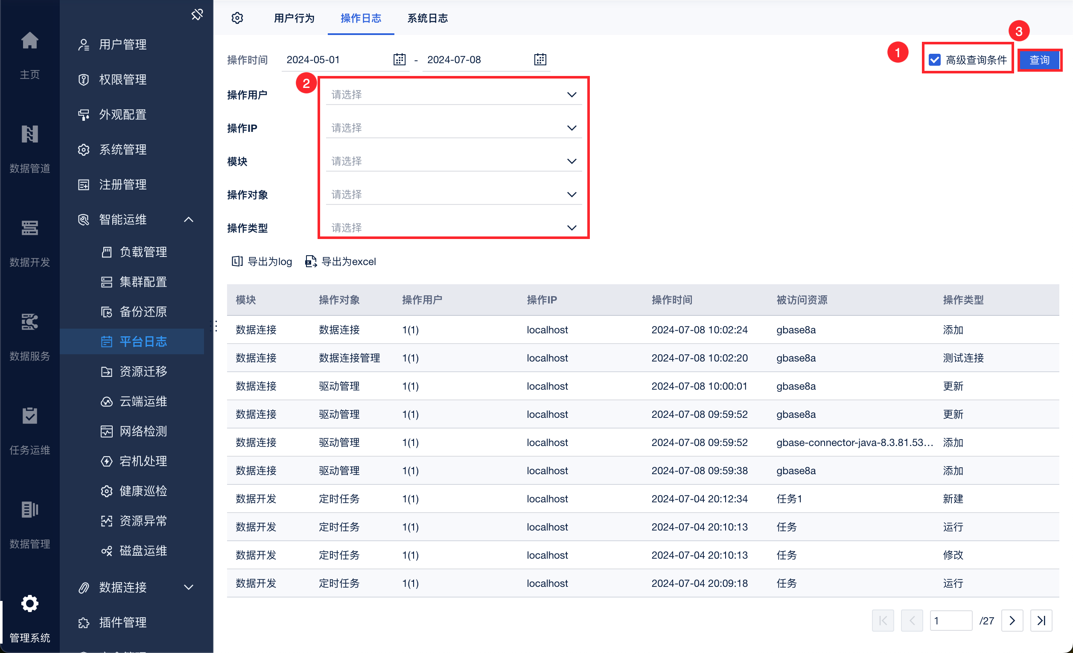
Task: Click the page number input field
Action: click(x=951, y=621)
